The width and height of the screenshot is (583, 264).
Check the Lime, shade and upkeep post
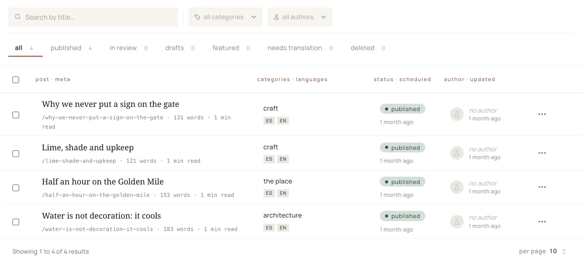16,154
